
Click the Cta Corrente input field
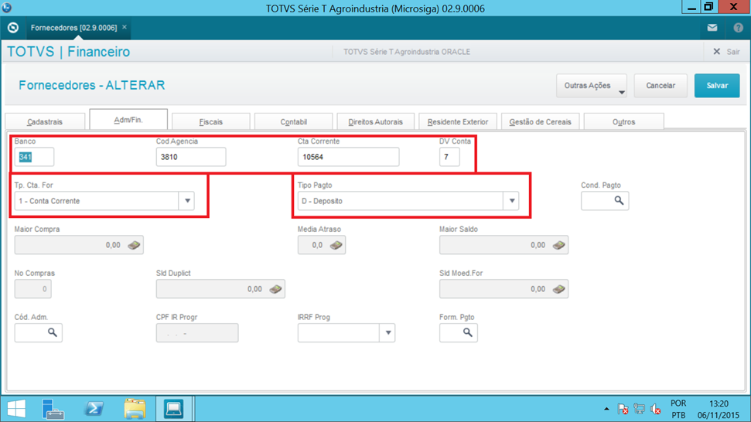coord(348,157)
